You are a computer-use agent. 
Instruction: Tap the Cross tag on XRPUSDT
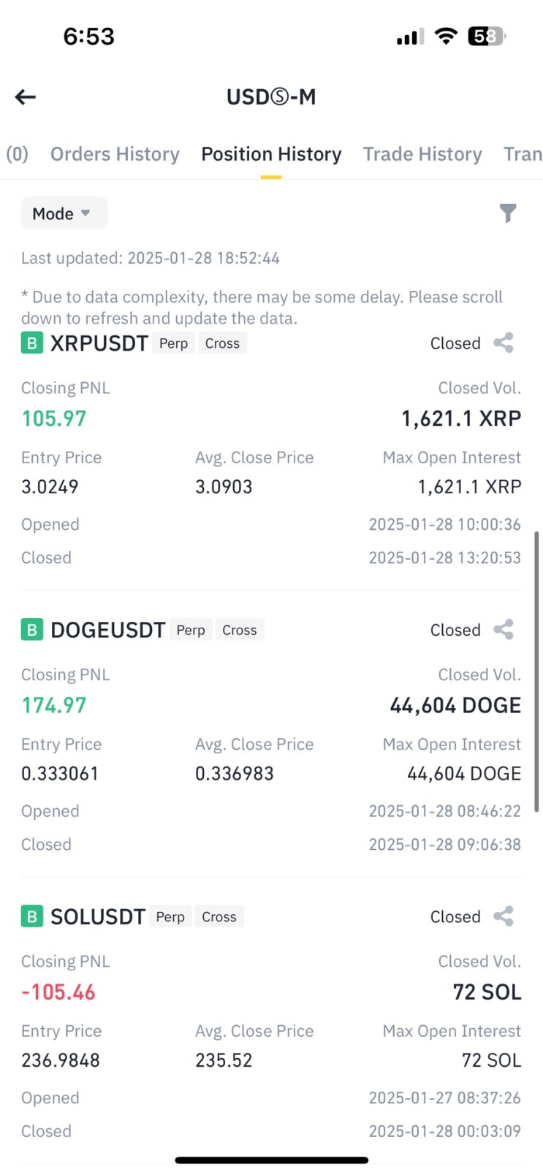point(222,343)
